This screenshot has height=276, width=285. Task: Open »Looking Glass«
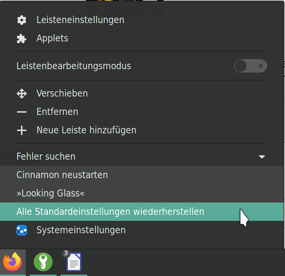click(x=50, y=193)
